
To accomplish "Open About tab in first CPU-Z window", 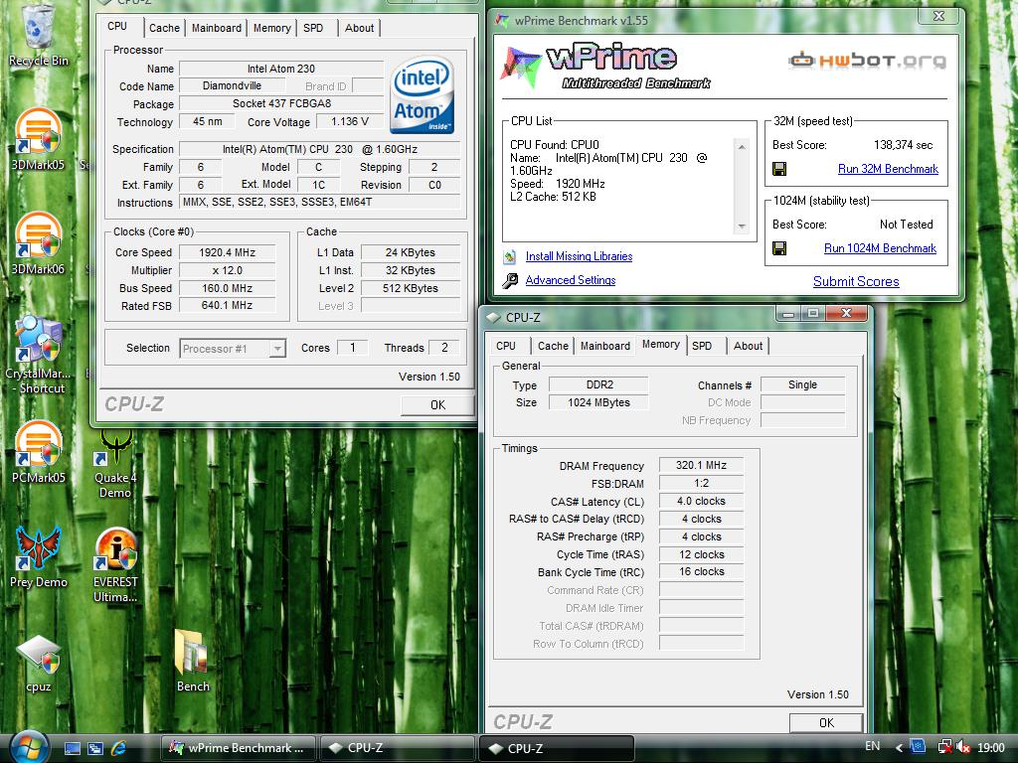I will tap(359, 28).
